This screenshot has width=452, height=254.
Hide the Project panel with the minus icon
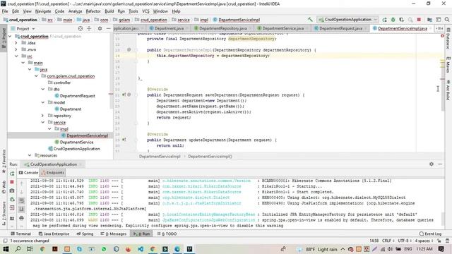point(108,28)
